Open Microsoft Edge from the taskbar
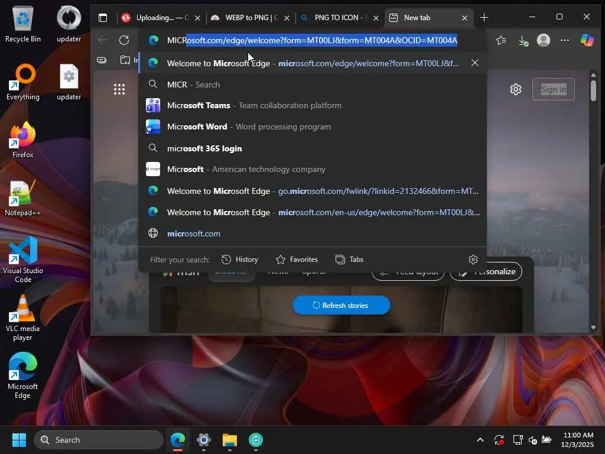 [177, 440]
